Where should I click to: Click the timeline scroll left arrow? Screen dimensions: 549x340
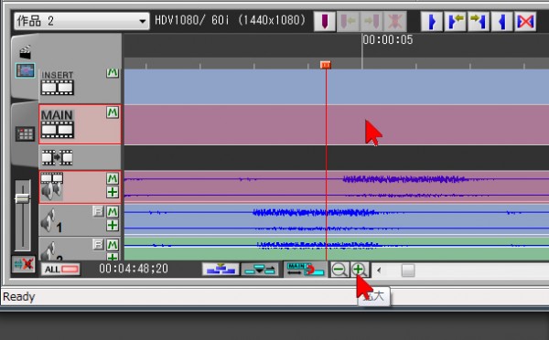tap(379, 270)
